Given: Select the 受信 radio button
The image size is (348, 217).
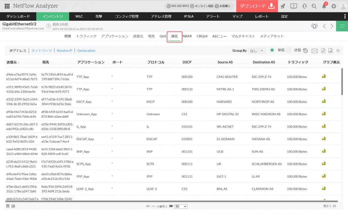Looking at the screenshot, I should point(272,50).
